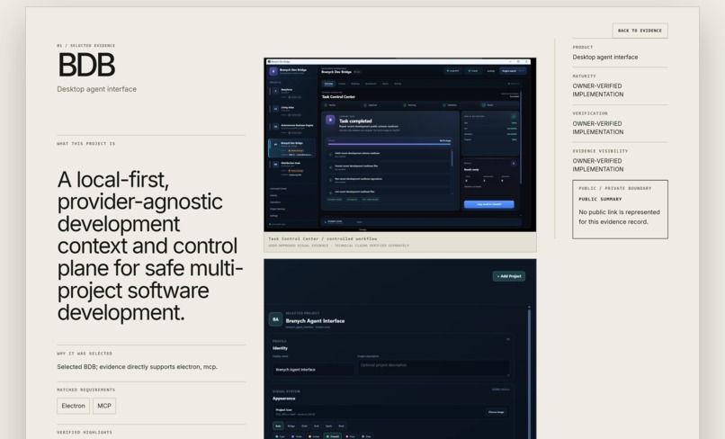Viewport: 725px width, 439px height.
Task: Click the BA project avatar icon
Action: pyautogui.click(x=275, y=319)
